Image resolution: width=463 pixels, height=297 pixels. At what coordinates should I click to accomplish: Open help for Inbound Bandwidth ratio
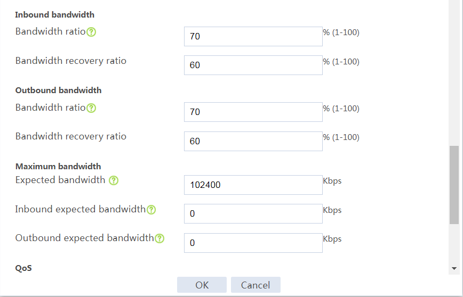coord(91,32)
